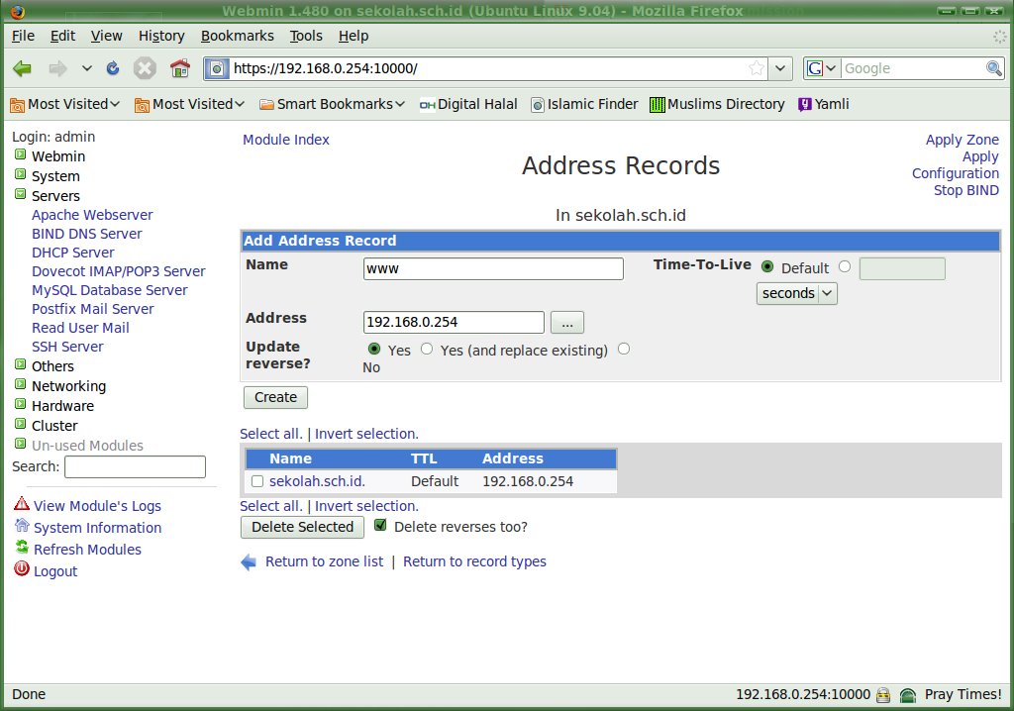1014x711 pixels.
Task: Click the home icon in toolbar
Action: pos(179,68)
